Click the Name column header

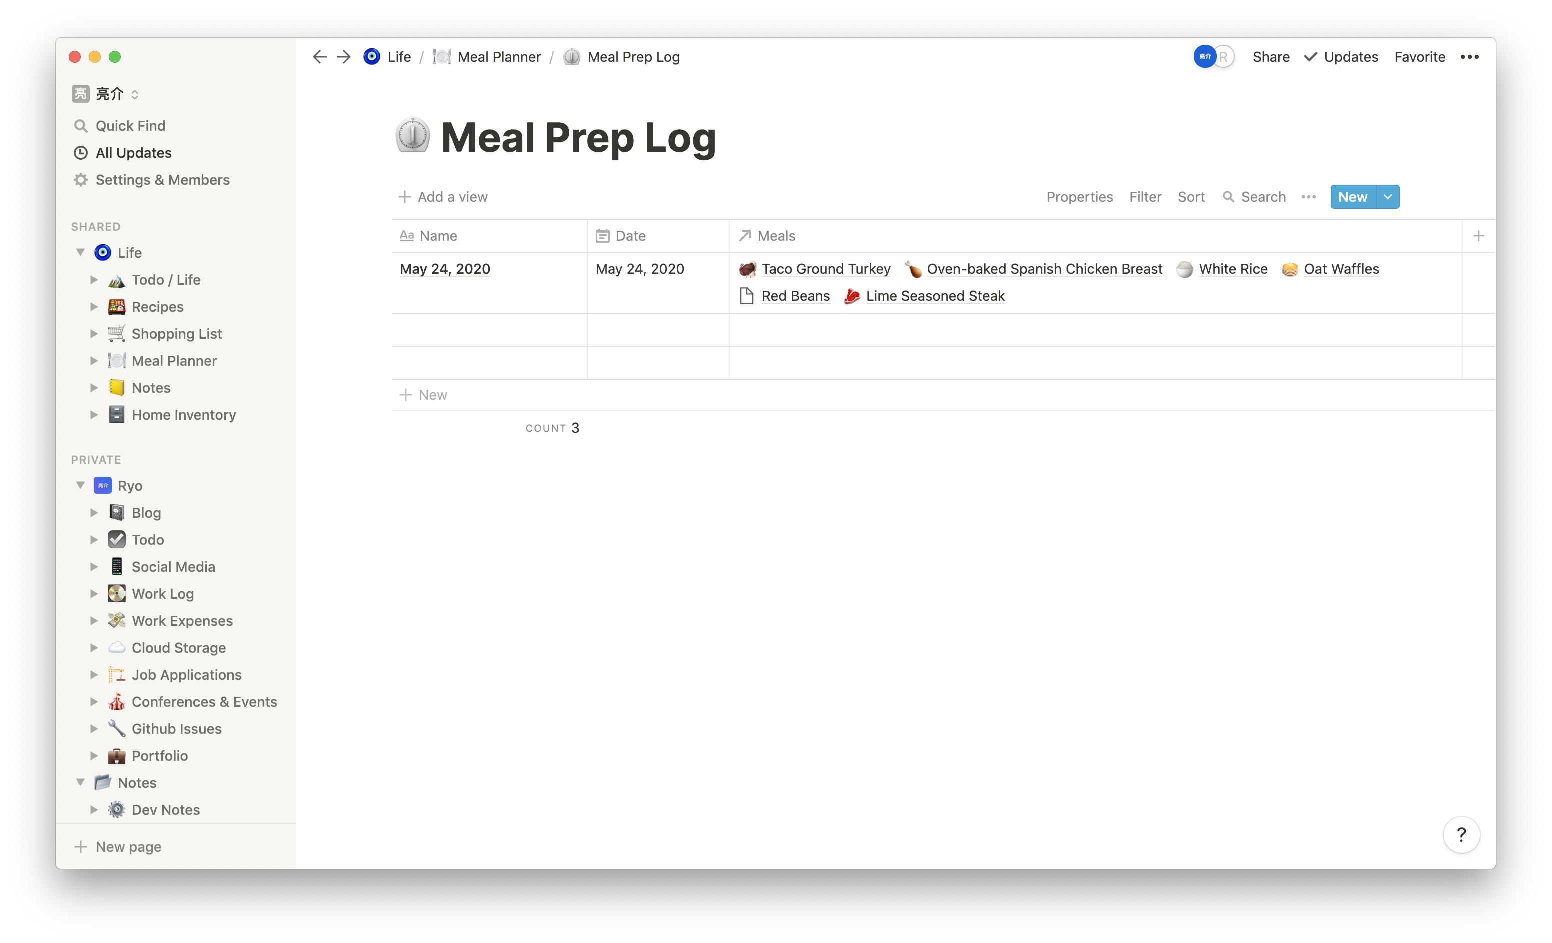(x=438, y=236)
